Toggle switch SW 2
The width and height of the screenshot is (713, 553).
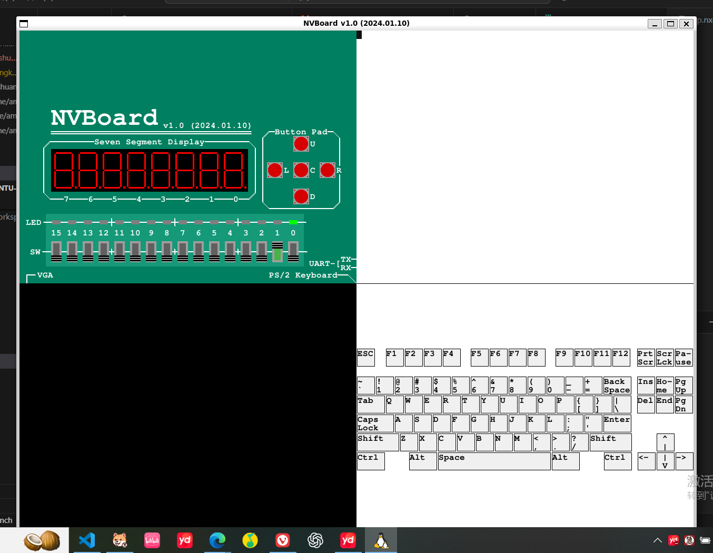tap(262, 252)
